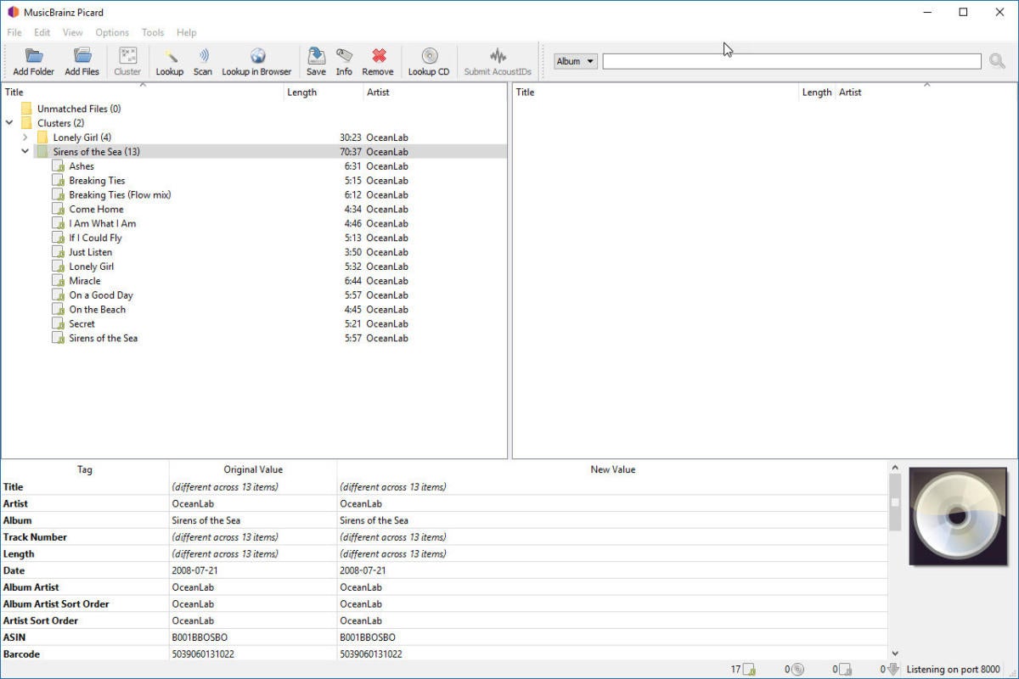1019x679 pixels.
Task: Select the On the Beach track
Action: coord(97,310)
